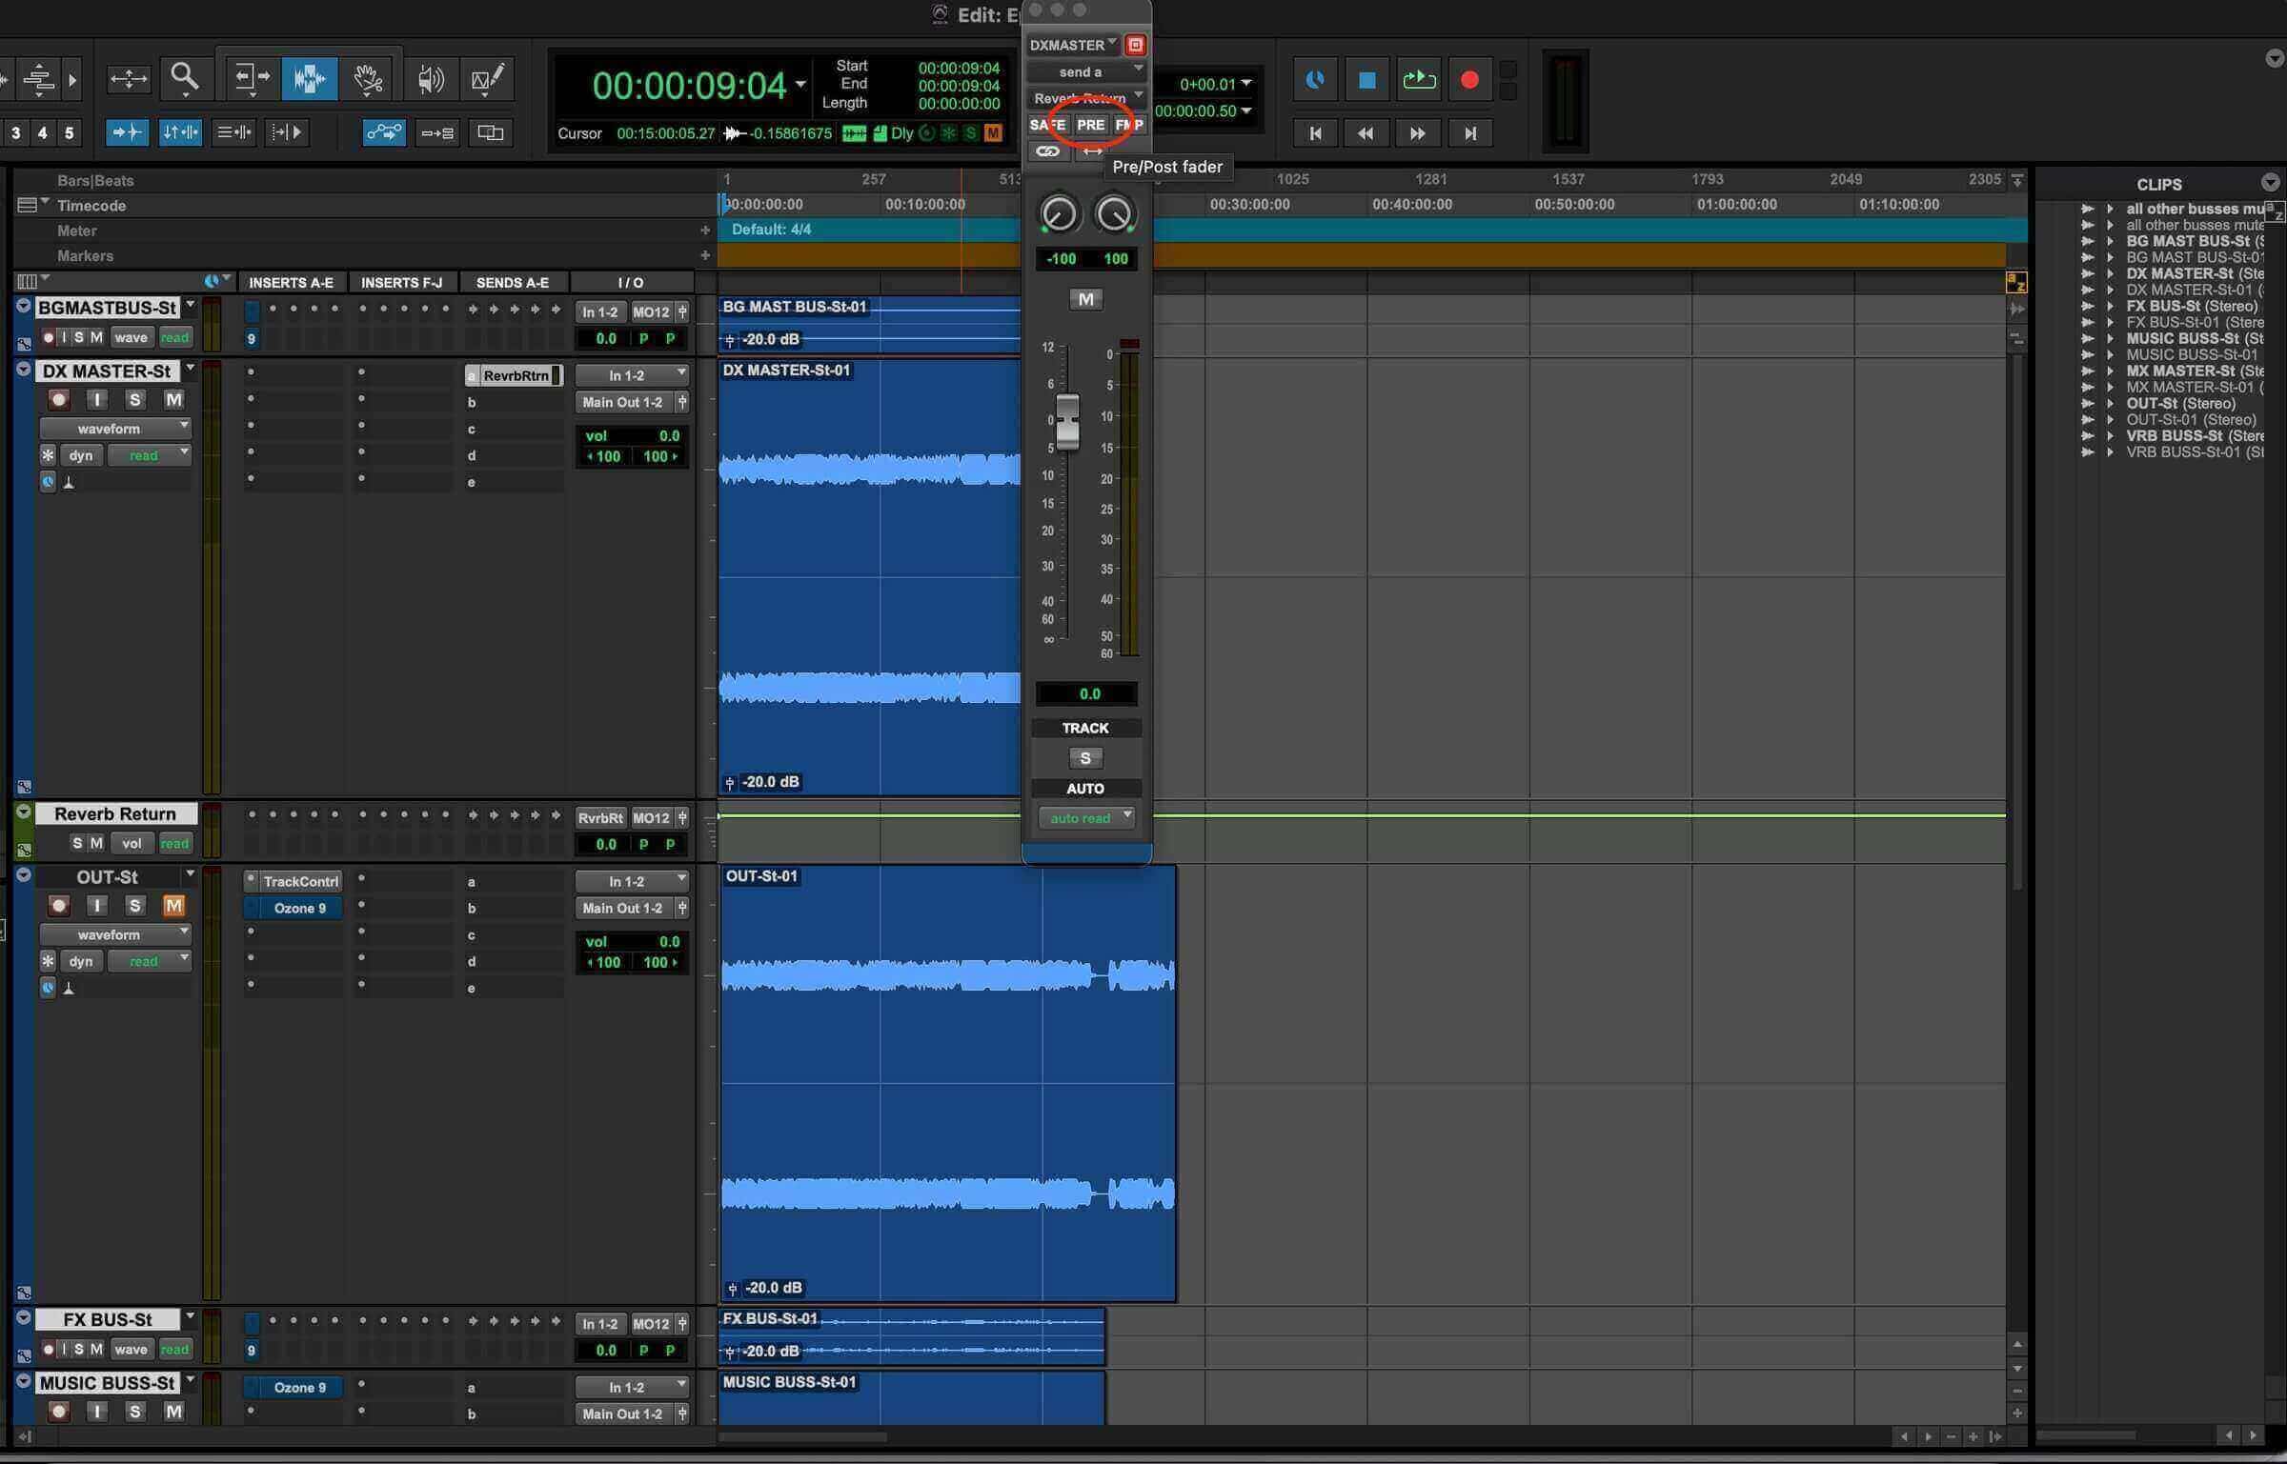This screenshot has height=1464, width=2287.
Task: Solo the DX MASTER-St track
Action: click(x=135, y=399)
